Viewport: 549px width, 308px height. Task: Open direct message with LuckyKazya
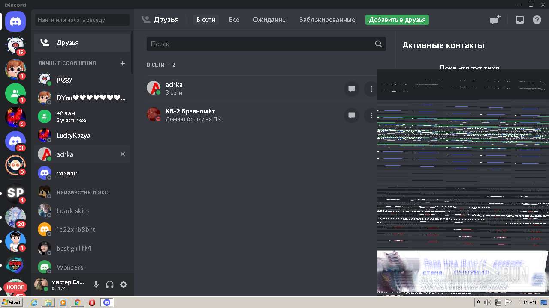[82, 136]
